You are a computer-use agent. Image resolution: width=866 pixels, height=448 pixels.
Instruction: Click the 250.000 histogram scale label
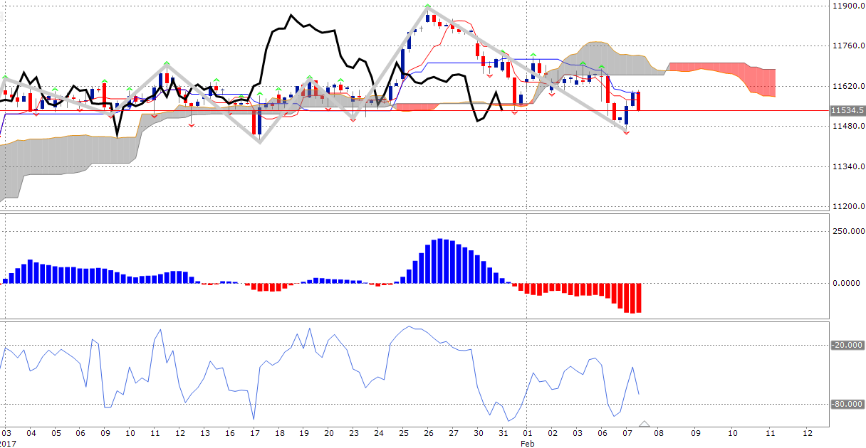(847, 231)
